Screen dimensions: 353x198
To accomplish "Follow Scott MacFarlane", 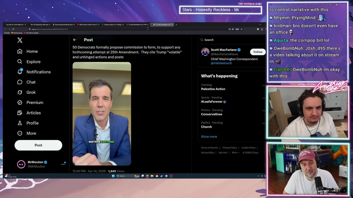I will (x=258, y=52).
